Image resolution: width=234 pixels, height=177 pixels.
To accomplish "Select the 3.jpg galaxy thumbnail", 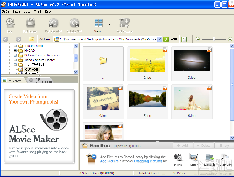I will pyautogui.click(x=192, y=64).
